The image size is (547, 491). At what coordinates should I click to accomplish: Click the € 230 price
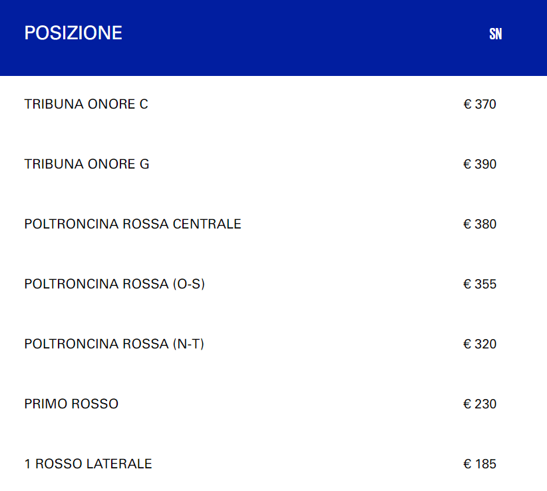click(x=480, y=404)
